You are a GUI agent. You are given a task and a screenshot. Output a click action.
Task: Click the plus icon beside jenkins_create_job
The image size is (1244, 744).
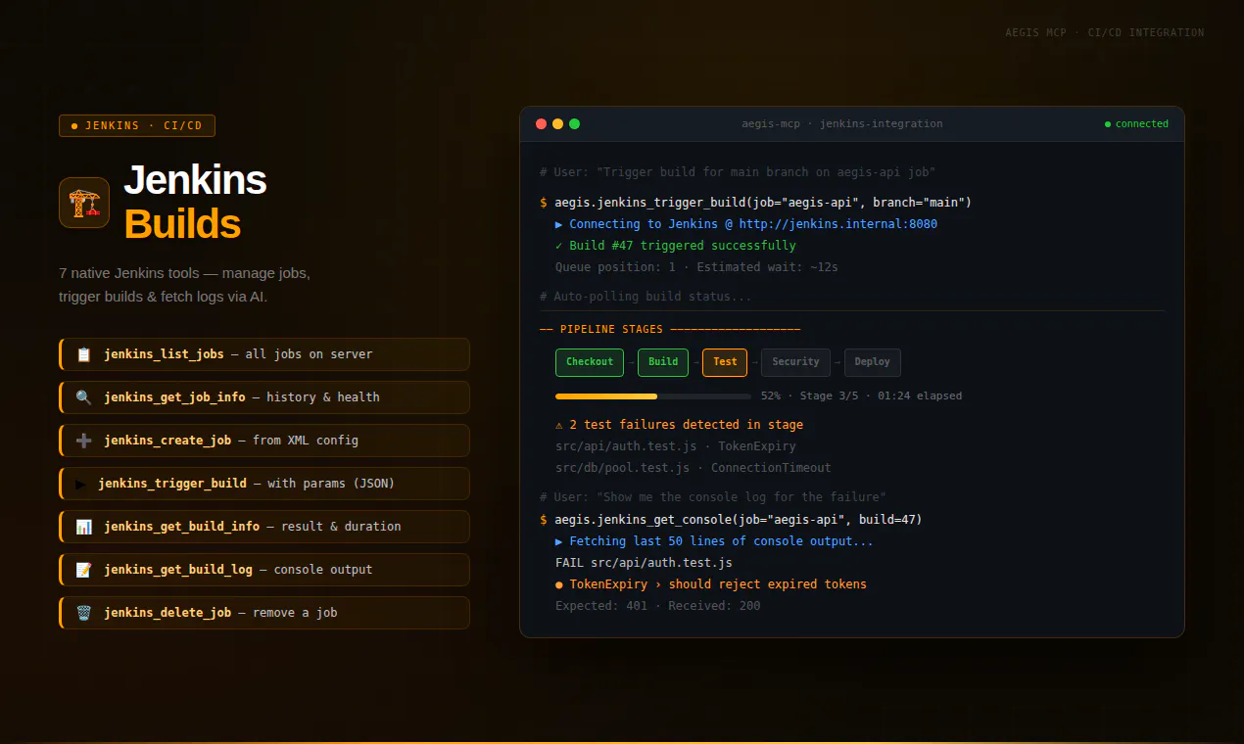point(83,441)
